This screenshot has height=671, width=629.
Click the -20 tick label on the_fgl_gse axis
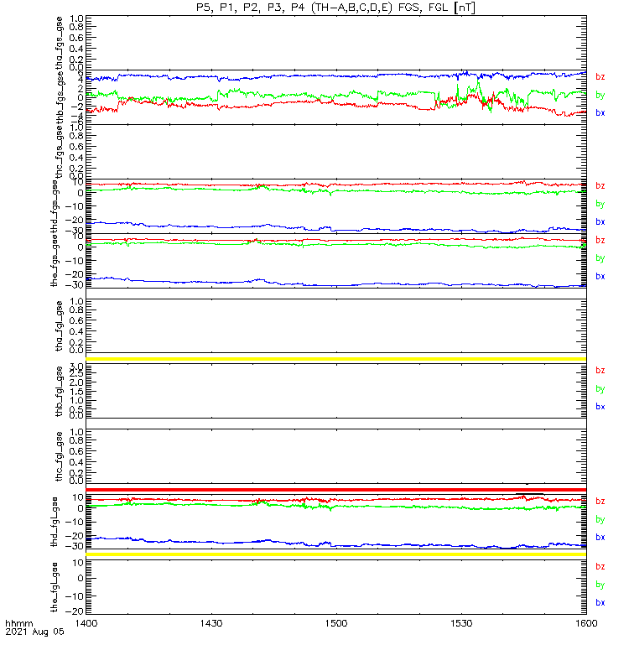[75, 611]
